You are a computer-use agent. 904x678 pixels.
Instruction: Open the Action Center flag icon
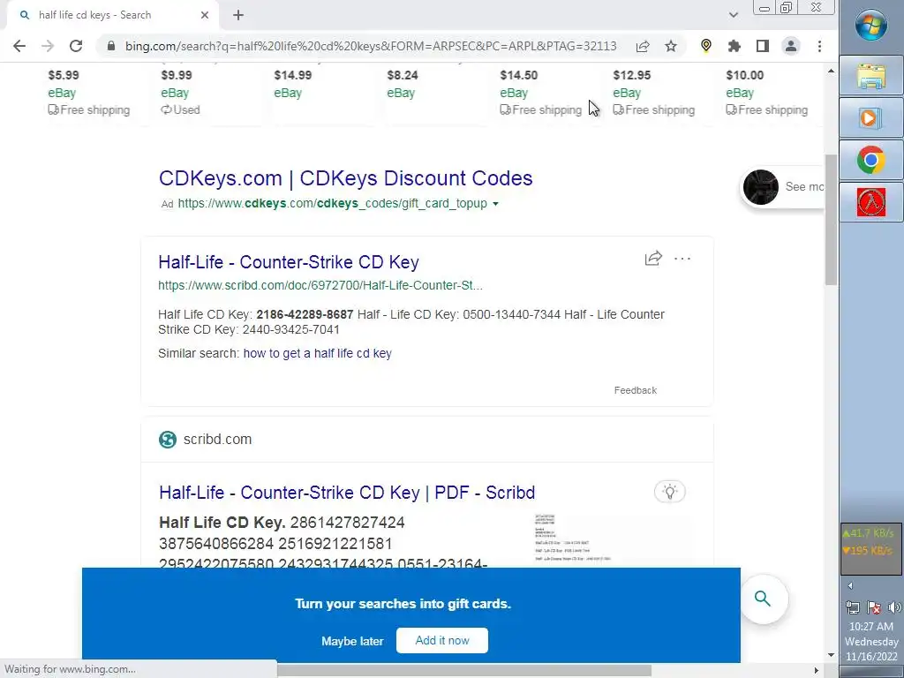874,607
